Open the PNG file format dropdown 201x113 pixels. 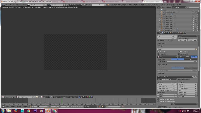point(167,57)
